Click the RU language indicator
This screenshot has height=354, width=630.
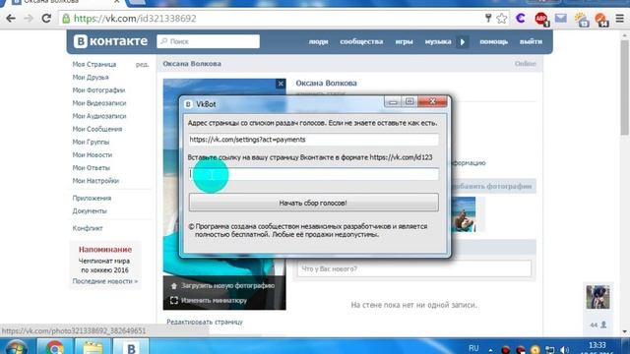point(473,348)
